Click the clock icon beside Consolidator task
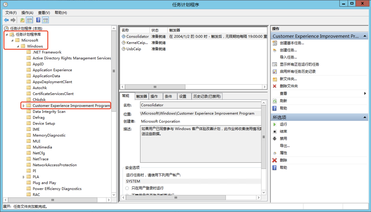The height and width of the screenshot is (212, 371). point(124,36)
